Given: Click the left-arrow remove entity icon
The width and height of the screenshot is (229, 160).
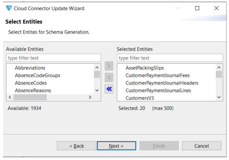Looking at the screenshot, I should click(x=109, y=78).
